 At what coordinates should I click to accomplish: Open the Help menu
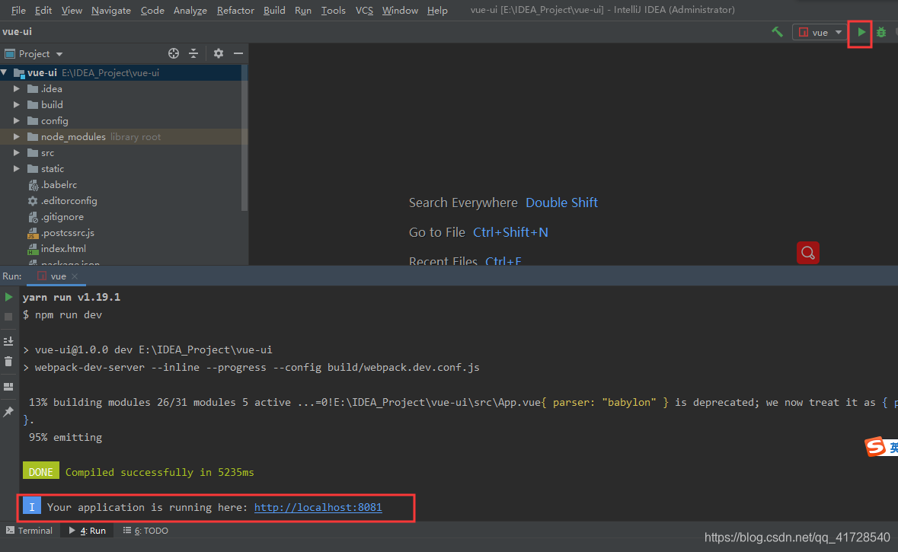pyautogui.click(x=437, y=11)
